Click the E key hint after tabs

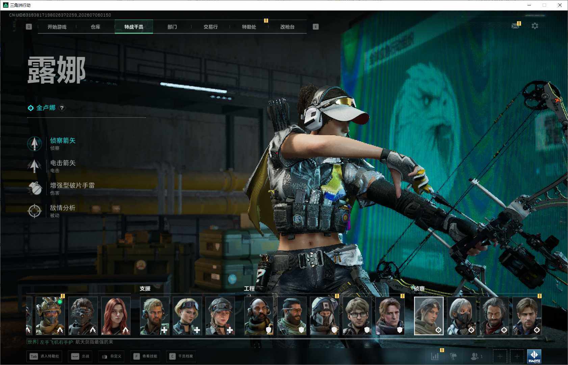pyautogui.click(x=316, y=27)
